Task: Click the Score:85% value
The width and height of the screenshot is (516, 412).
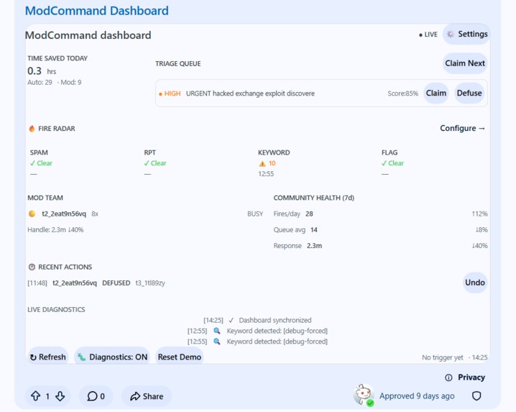Action: 402,93
